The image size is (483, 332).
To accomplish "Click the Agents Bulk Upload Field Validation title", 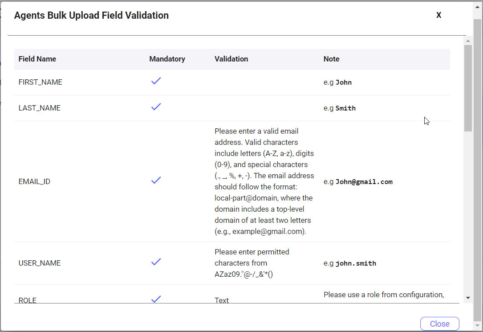I will pos(91,16).
